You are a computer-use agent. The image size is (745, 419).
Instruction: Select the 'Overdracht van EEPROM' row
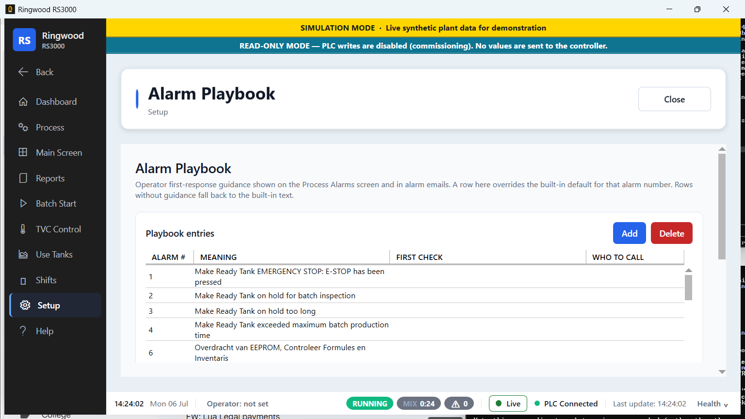415,353
